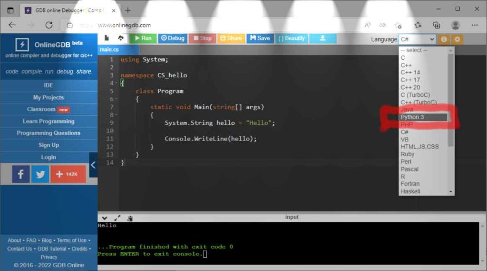Click the upload file icon in toolbar
The width and height of the screenshot is (487, 271).
click(121, 38)
